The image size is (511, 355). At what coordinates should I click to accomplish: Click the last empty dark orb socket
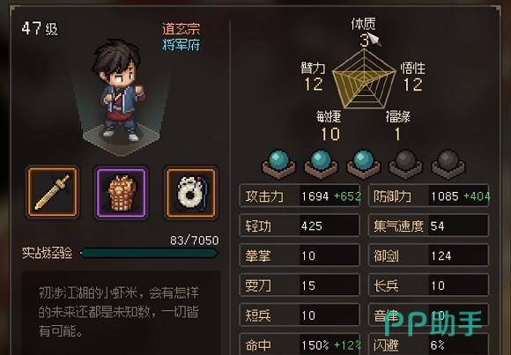click(x=448, y=164)
